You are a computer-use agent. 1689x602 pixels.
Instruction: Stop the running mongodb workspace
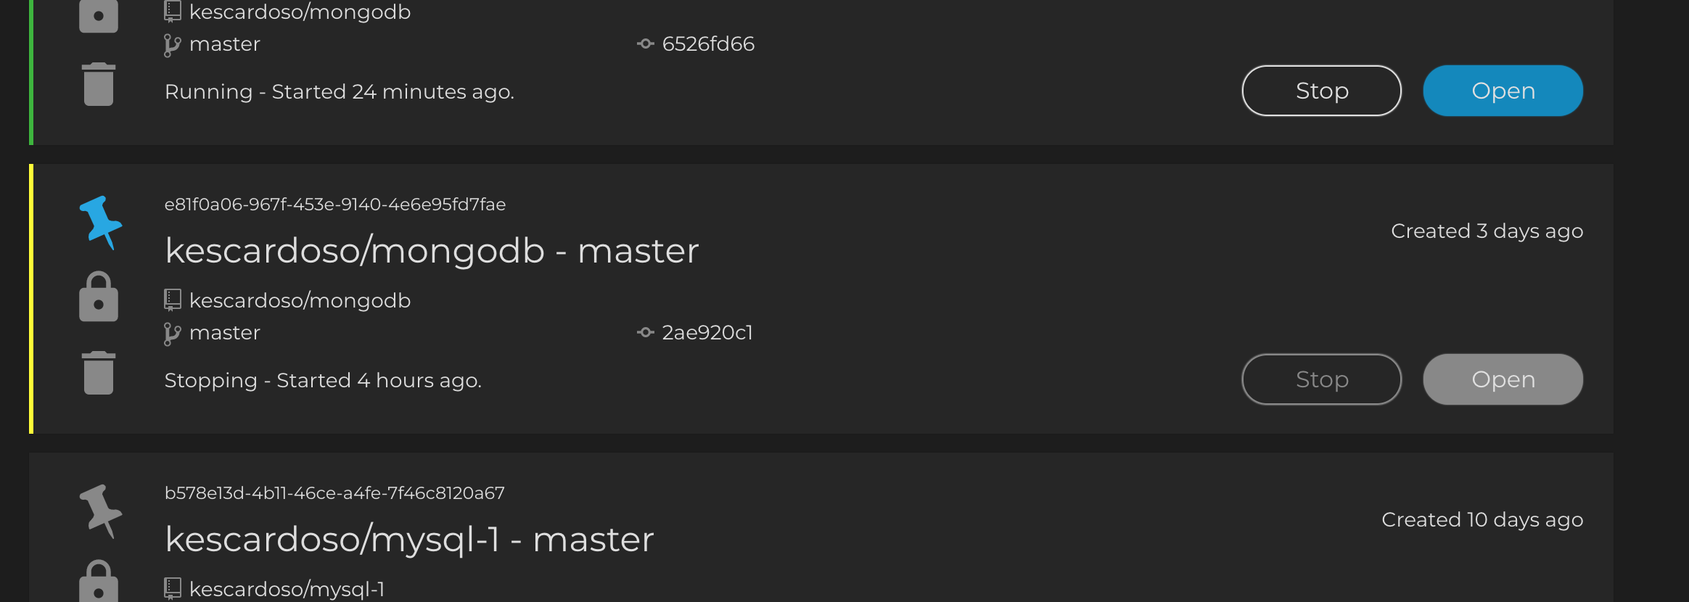(x=1320, y=90)
